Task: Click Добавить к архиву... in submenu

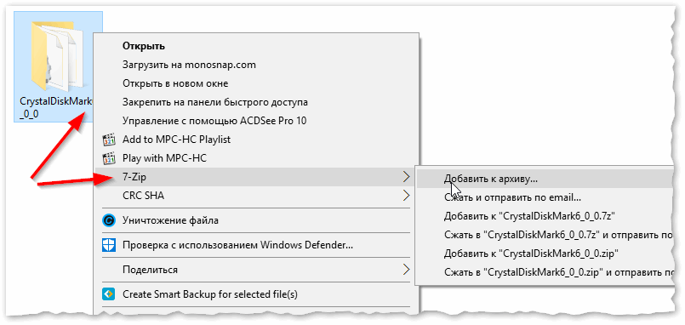Action: pos(491,178)
